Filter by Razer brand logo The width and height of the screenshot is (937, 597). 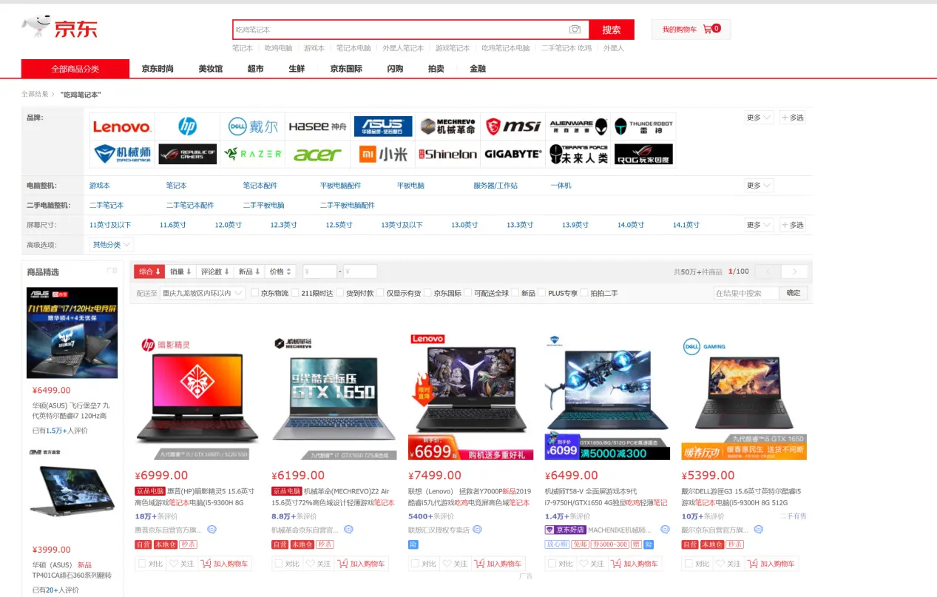[253, 154]
